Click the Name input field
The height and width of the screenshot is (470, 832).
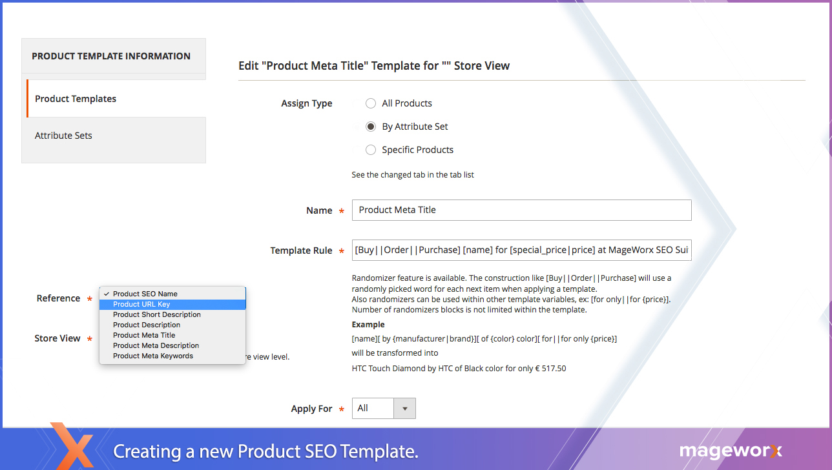521,210
